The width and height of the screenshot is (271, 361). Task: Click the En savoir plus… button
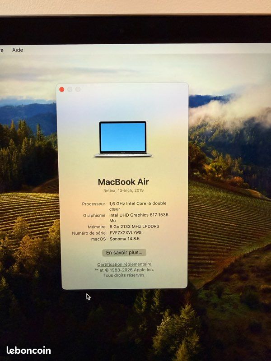[x=124, y=253]
